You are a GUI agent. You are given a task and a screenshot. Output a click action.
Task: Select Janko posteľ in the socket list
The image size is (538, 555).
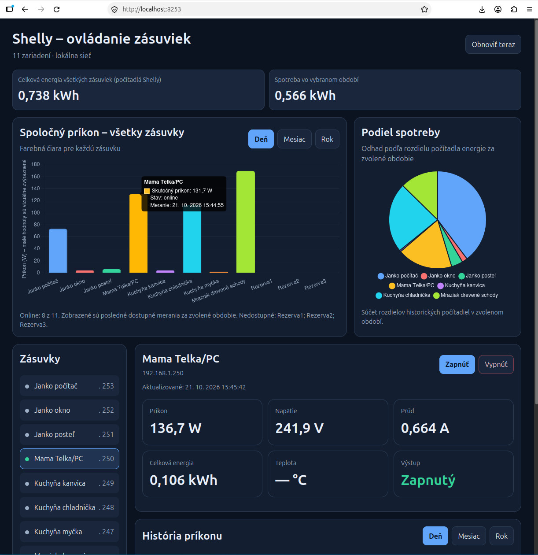pos(70,434)
